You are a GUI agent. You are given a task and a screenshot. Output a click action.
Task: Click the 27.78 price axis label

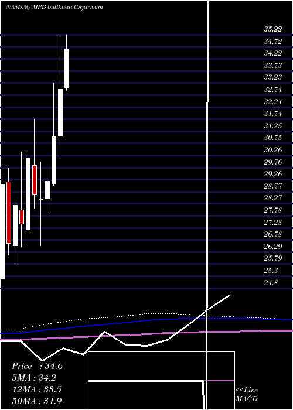[272, 210]
